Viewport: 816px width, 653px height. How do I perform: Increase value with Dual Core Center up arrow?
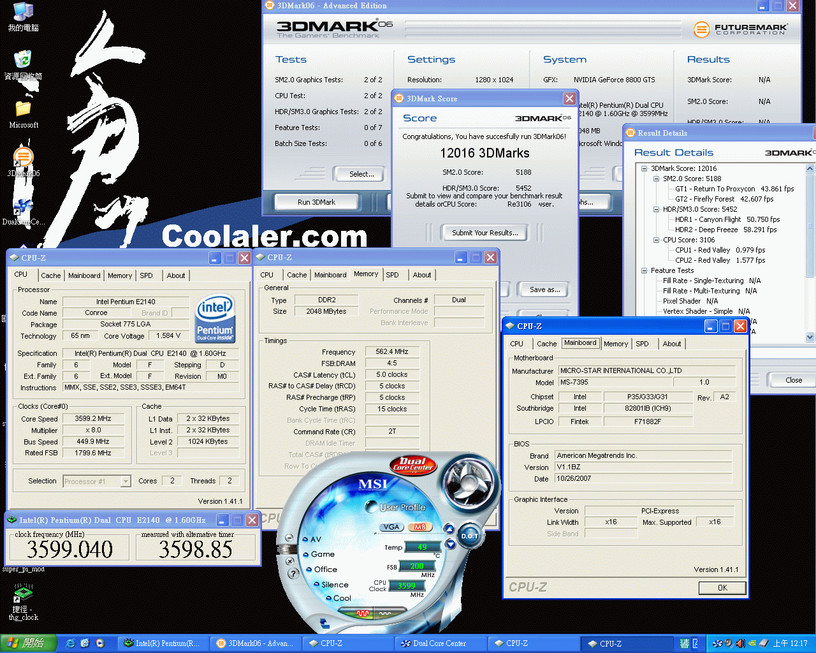pos(449,529)
